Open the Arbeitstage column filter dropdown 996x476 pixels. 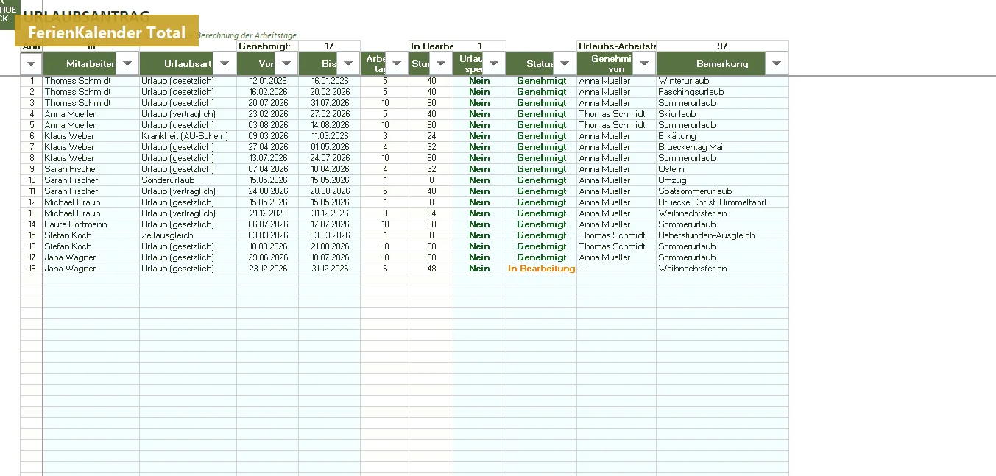397,64
